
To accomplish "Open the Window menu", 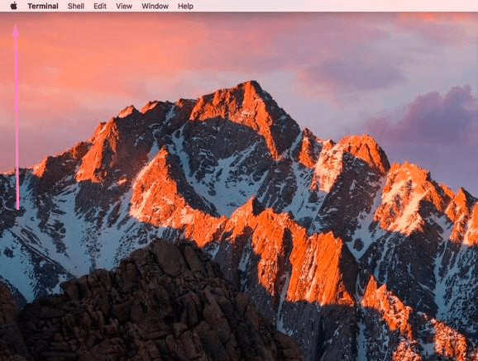I will [155, 6].
